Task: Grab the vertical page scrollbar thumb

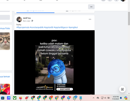Action: tap(129, 19)
